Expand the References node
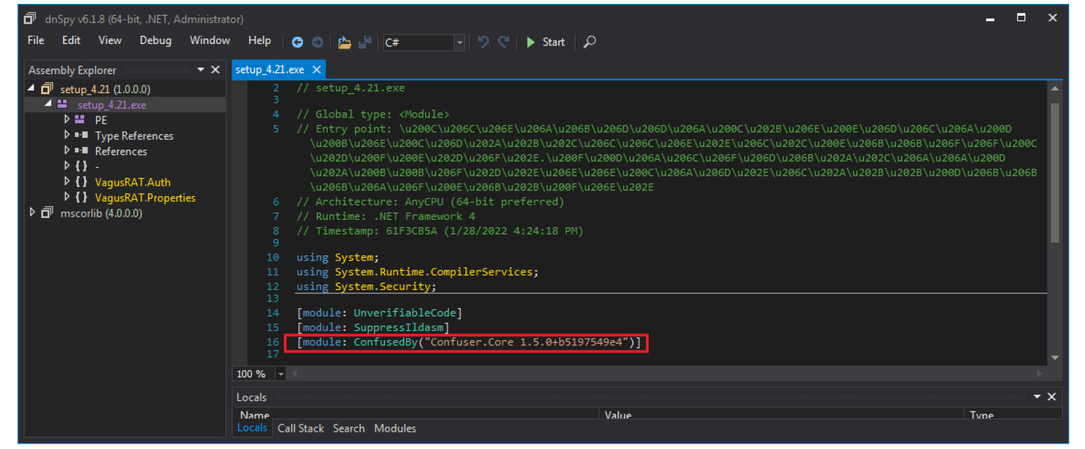The height and width of the screenshot is (449, 1085). (x=66, y=150)
